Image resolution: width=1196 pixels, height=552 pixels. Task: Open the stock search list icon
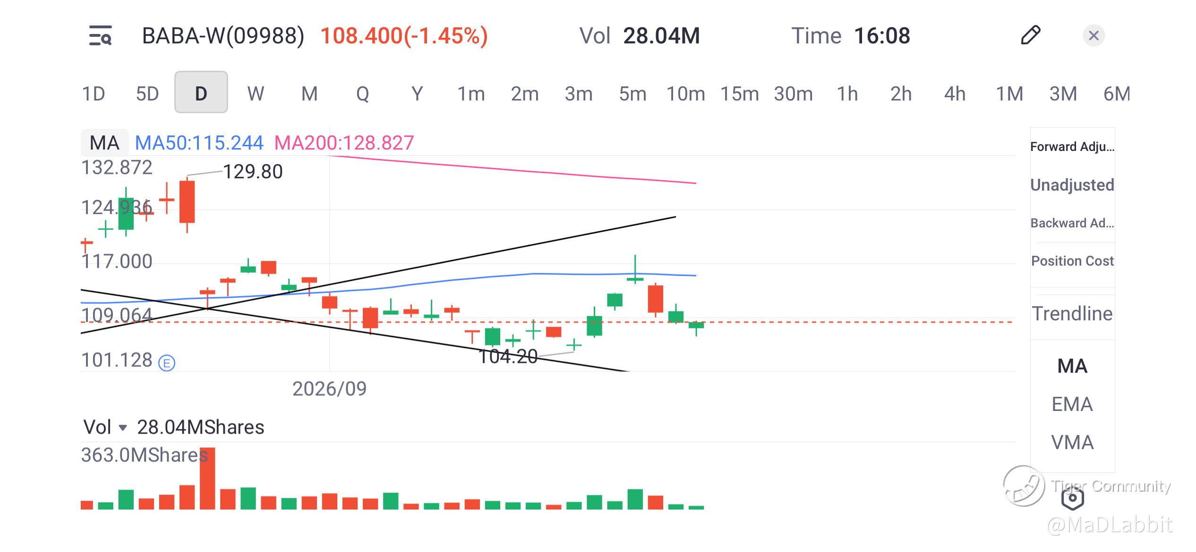point(101,36)
